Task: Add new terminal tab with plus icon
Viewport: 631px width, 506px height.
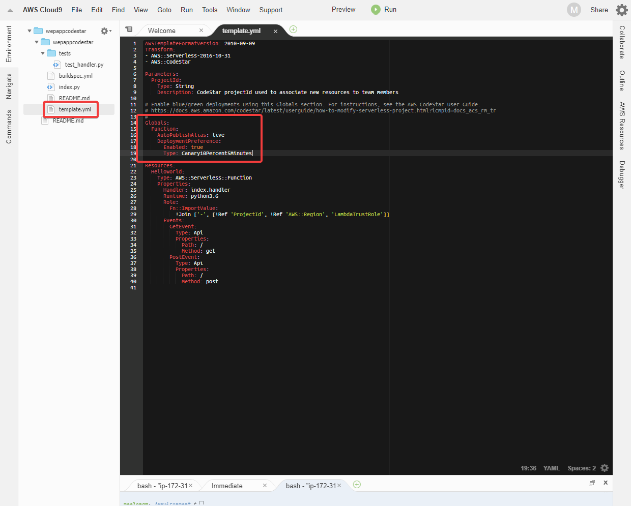Action: (357, 484)
